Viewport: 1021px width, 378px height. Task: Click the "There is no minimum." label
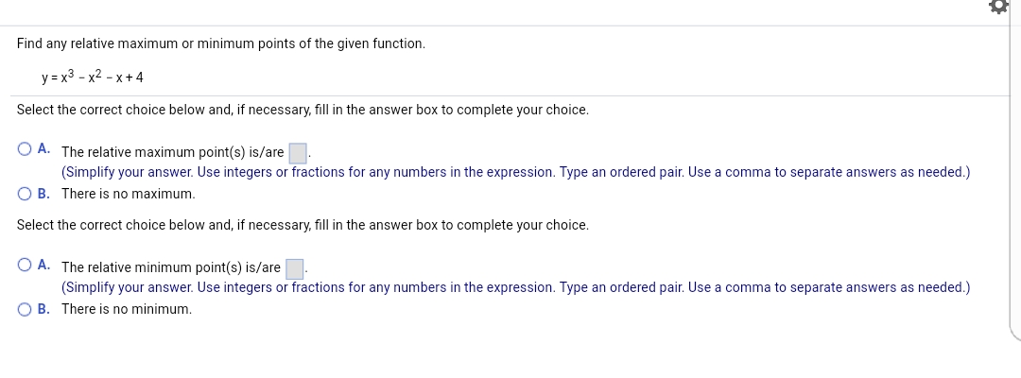(127, 309)
